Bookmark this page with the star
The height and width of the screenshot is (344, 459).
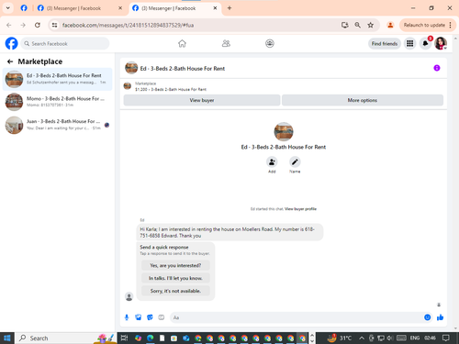tap(371, 25)
